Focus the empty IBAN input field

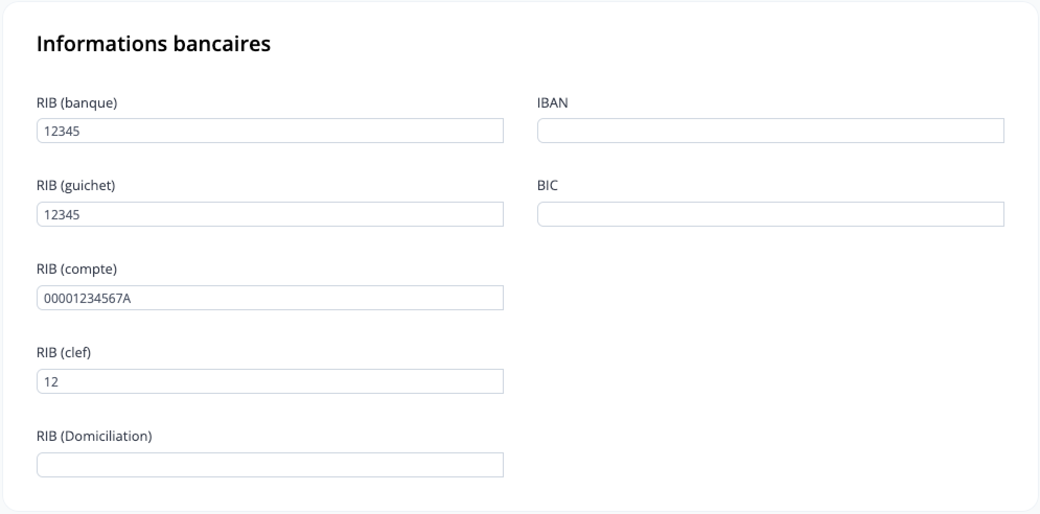click(770, 131)
